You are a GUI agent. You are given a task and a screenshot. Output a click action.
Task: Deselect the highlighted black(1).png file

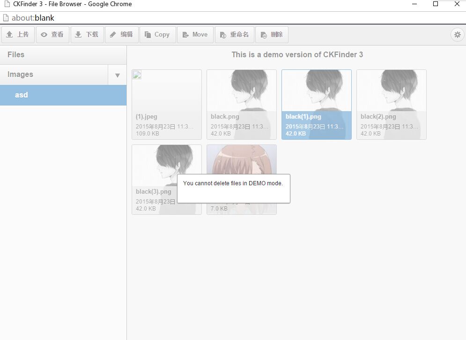(x=316, y=94)
